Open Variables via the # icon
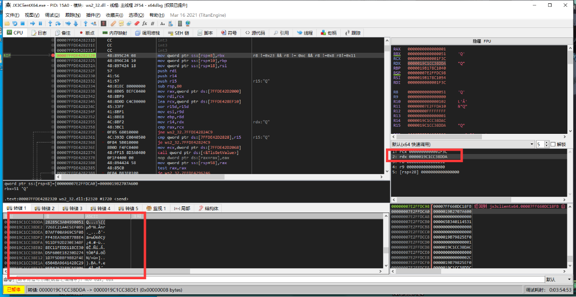 153,23
